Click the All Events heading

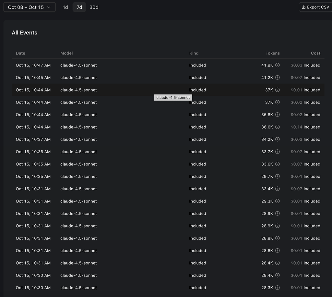pyautogui.click(x=25, y=33)
